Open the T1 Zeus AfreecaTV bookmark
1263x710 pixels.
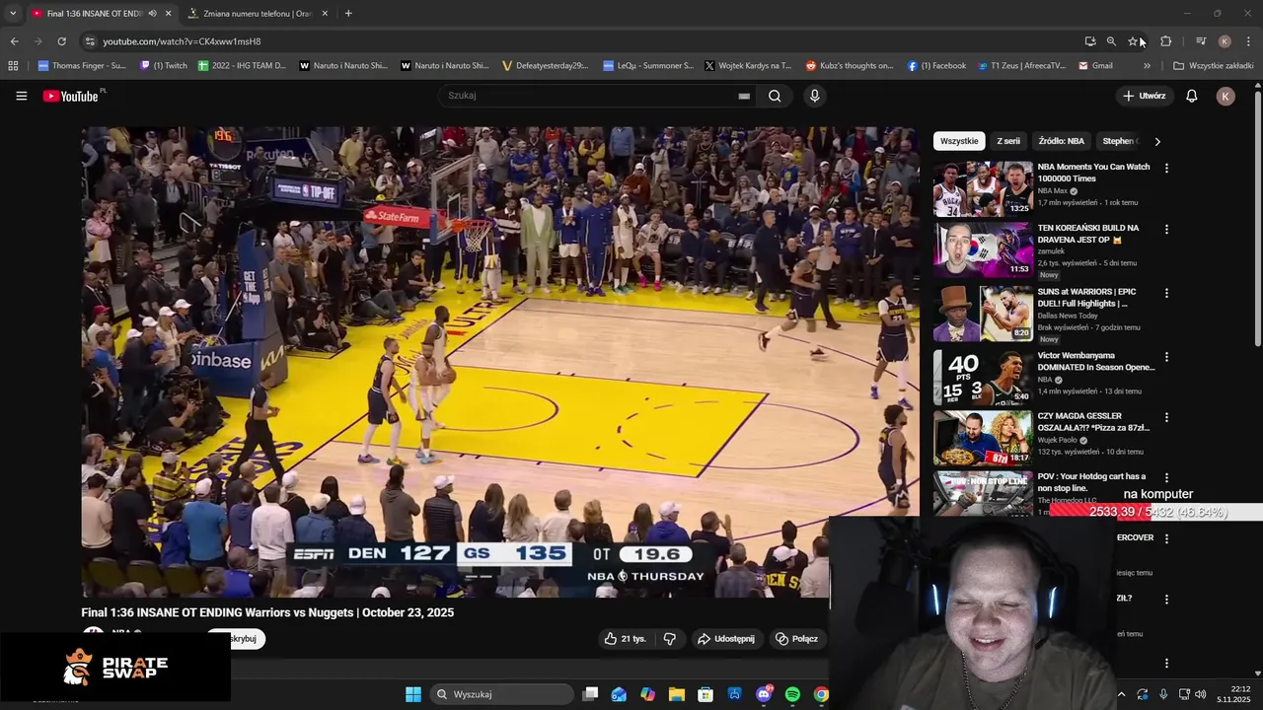[1021, 66]
